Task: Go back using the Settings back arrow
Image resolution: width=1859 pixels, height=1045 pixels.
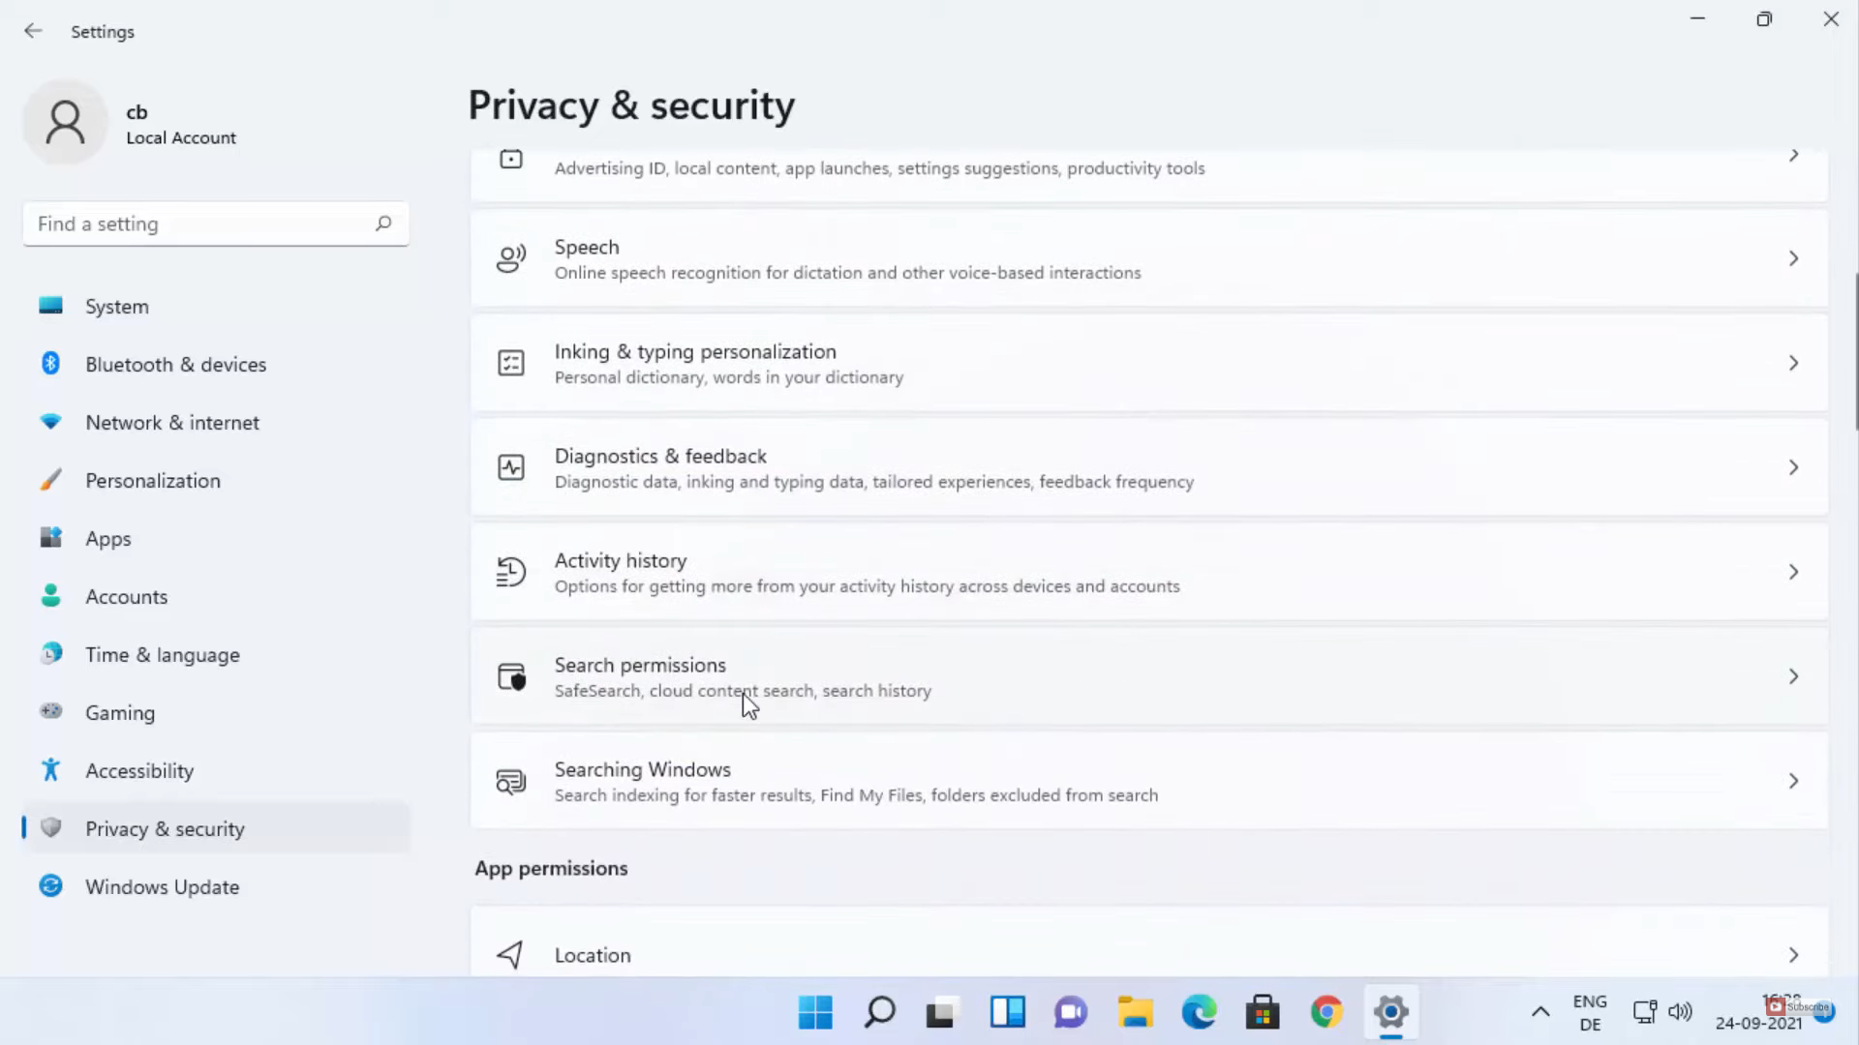Action: click(x=33, y=31)
